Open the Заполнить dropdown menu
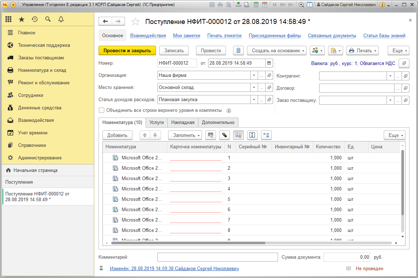The width and height of the screenshot is (418, 278). coord(185,135)
